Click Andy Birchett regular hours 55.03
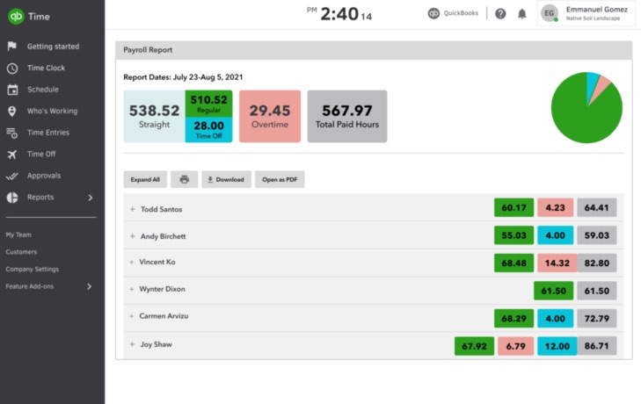This screenshot has height=404, width=641. click(514, 235)
